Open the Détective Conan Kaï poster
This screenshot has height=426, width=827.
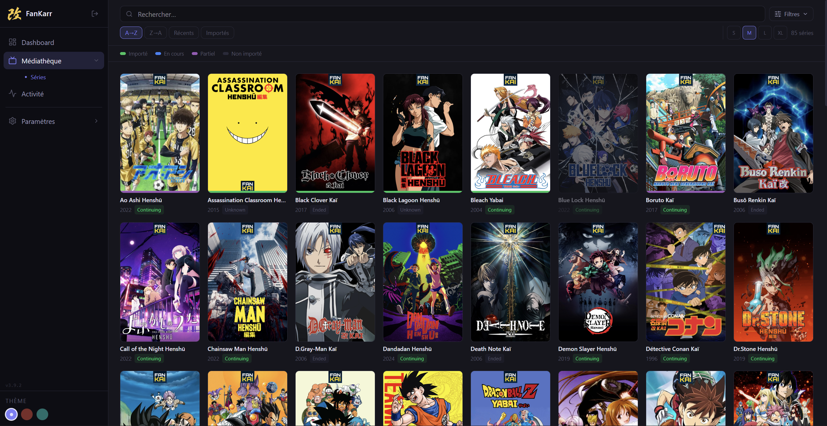686,282
